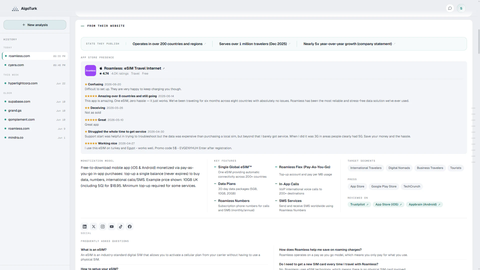Click the AlgoTurk logo
Viewport: 480px width, 270px height.
click(25, 9)
